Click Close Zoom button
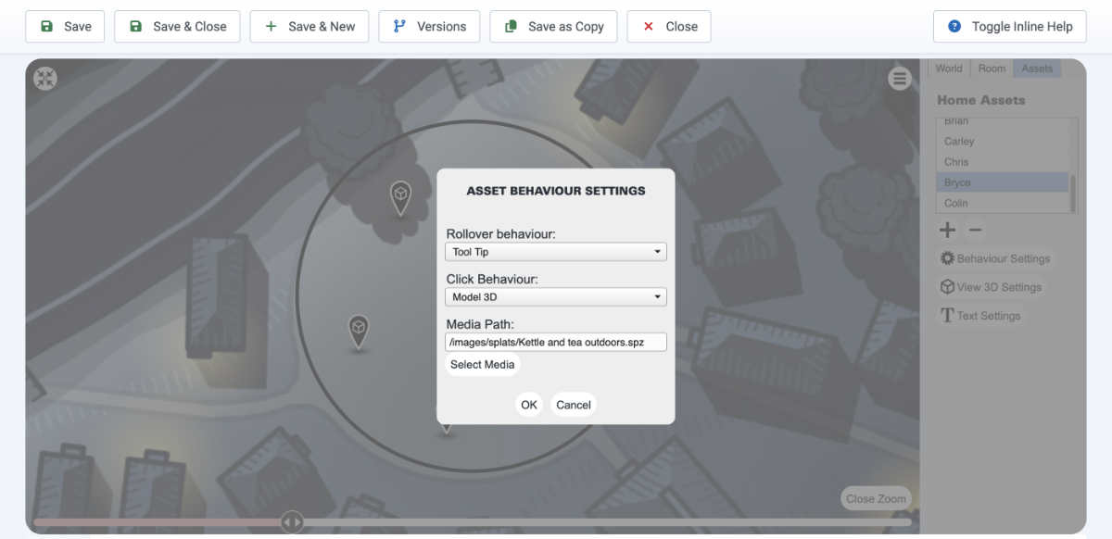Screen dimensions: 1112x539 tap(876, 498)
